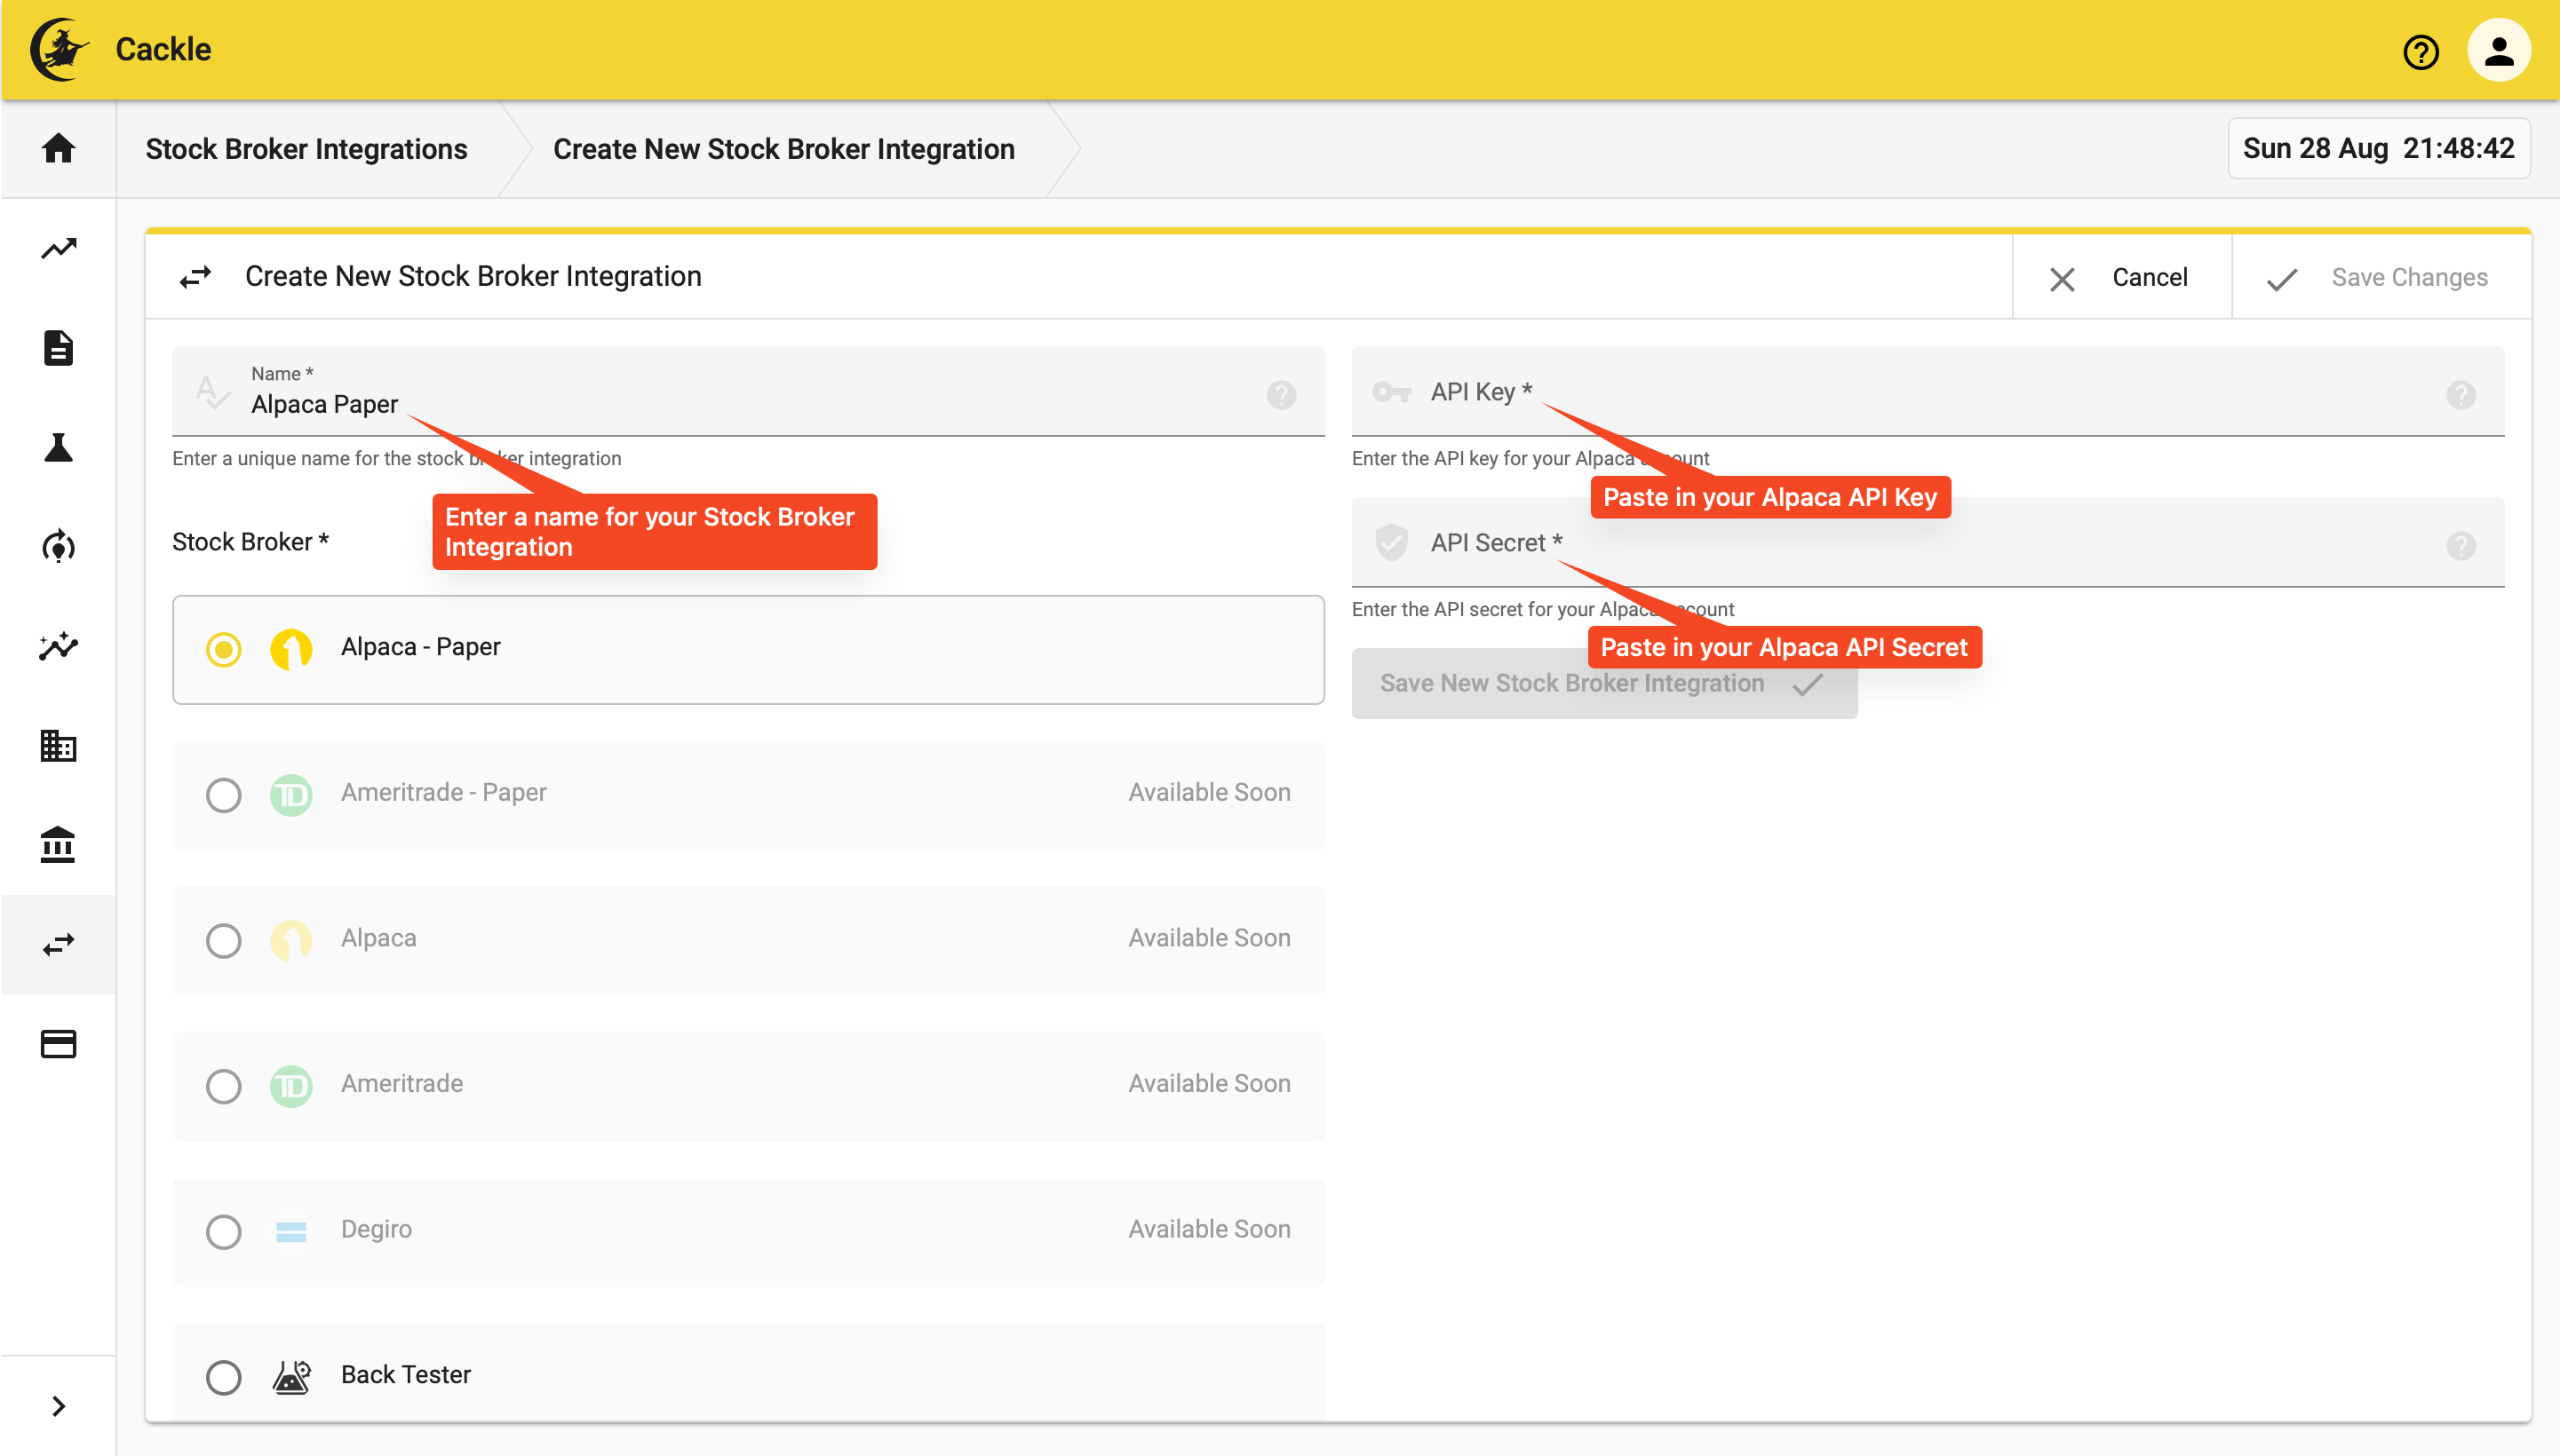Image resolution: width=2560 pixels, height=1456 pixels.
Task: Click the Alpaca live llama logo
Action: (291, 940)
